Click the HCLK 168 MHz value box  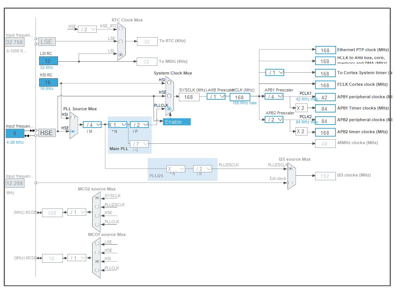point(240,97)
